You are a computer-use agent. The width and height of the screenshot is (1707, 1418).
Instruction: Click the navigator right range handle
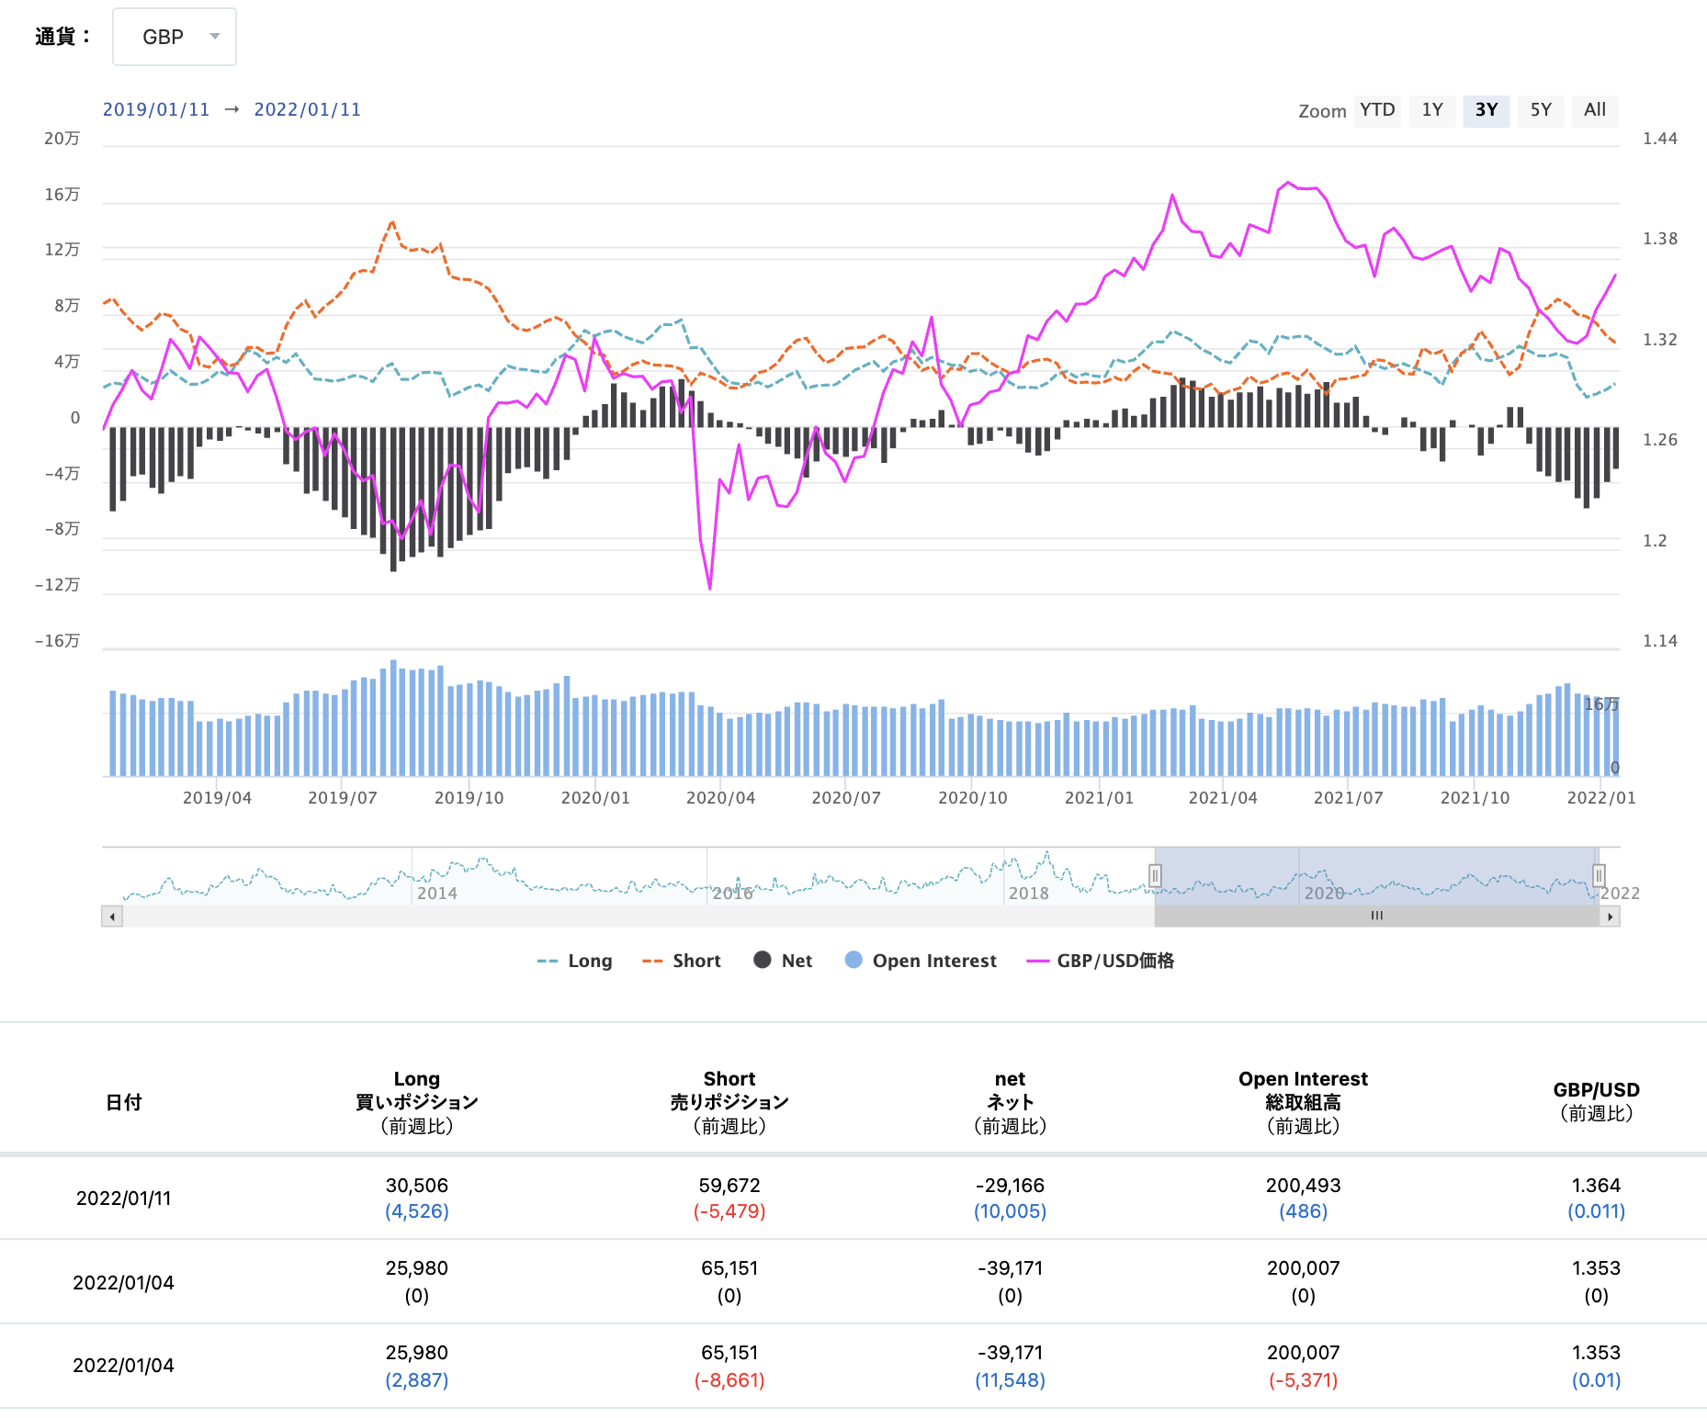[x=1599, y=875]
